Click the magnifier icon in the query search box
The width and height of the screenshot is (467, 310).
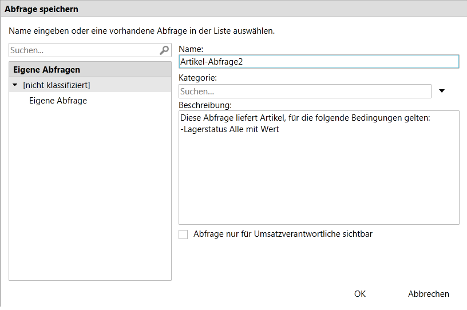coord(164,50)
